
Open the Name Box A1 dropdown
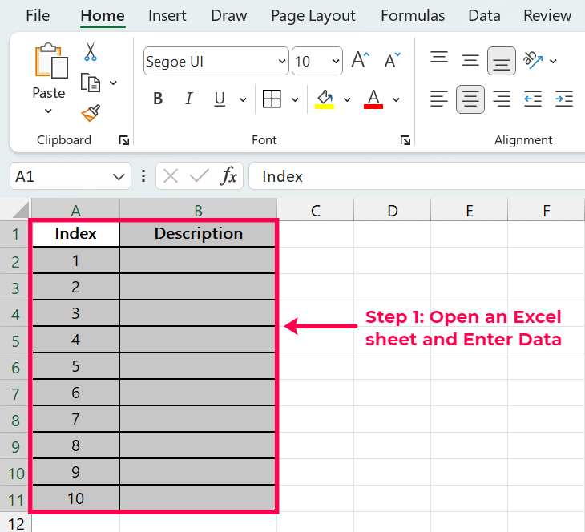(119, 176)
